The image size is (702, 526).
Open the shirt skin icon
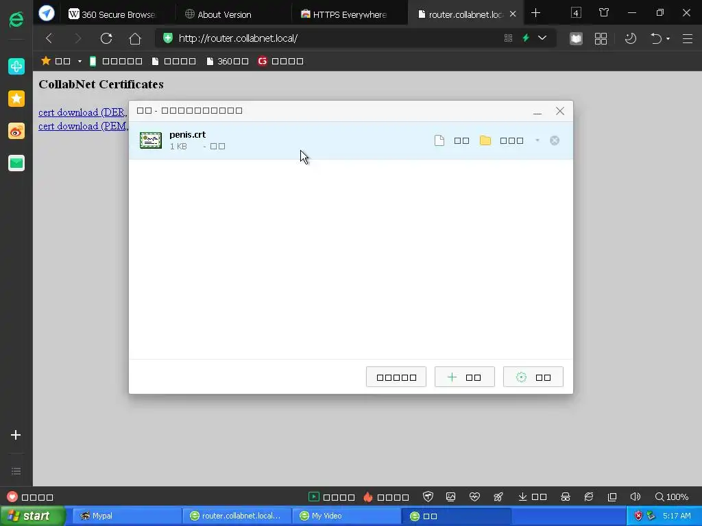click(604, 12)
